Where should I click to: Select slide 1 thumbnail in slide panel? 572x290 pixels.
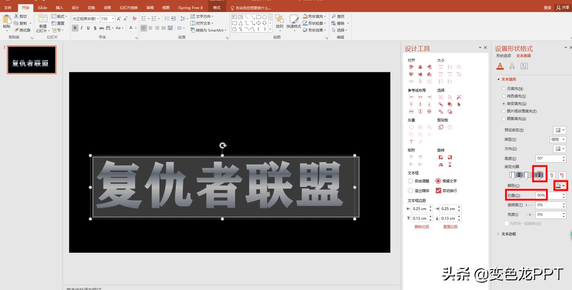pos(31,59)
